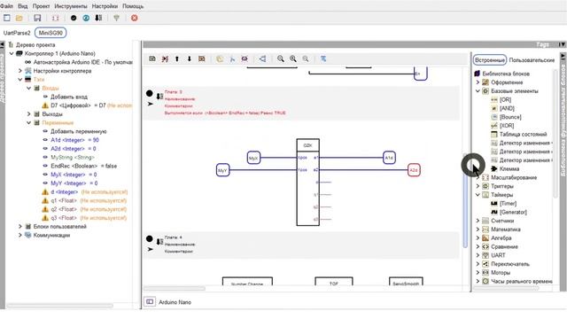Click the new project icon in top toolbar
567x319 pixels.
pyautogui.click(x=7, y=18)
